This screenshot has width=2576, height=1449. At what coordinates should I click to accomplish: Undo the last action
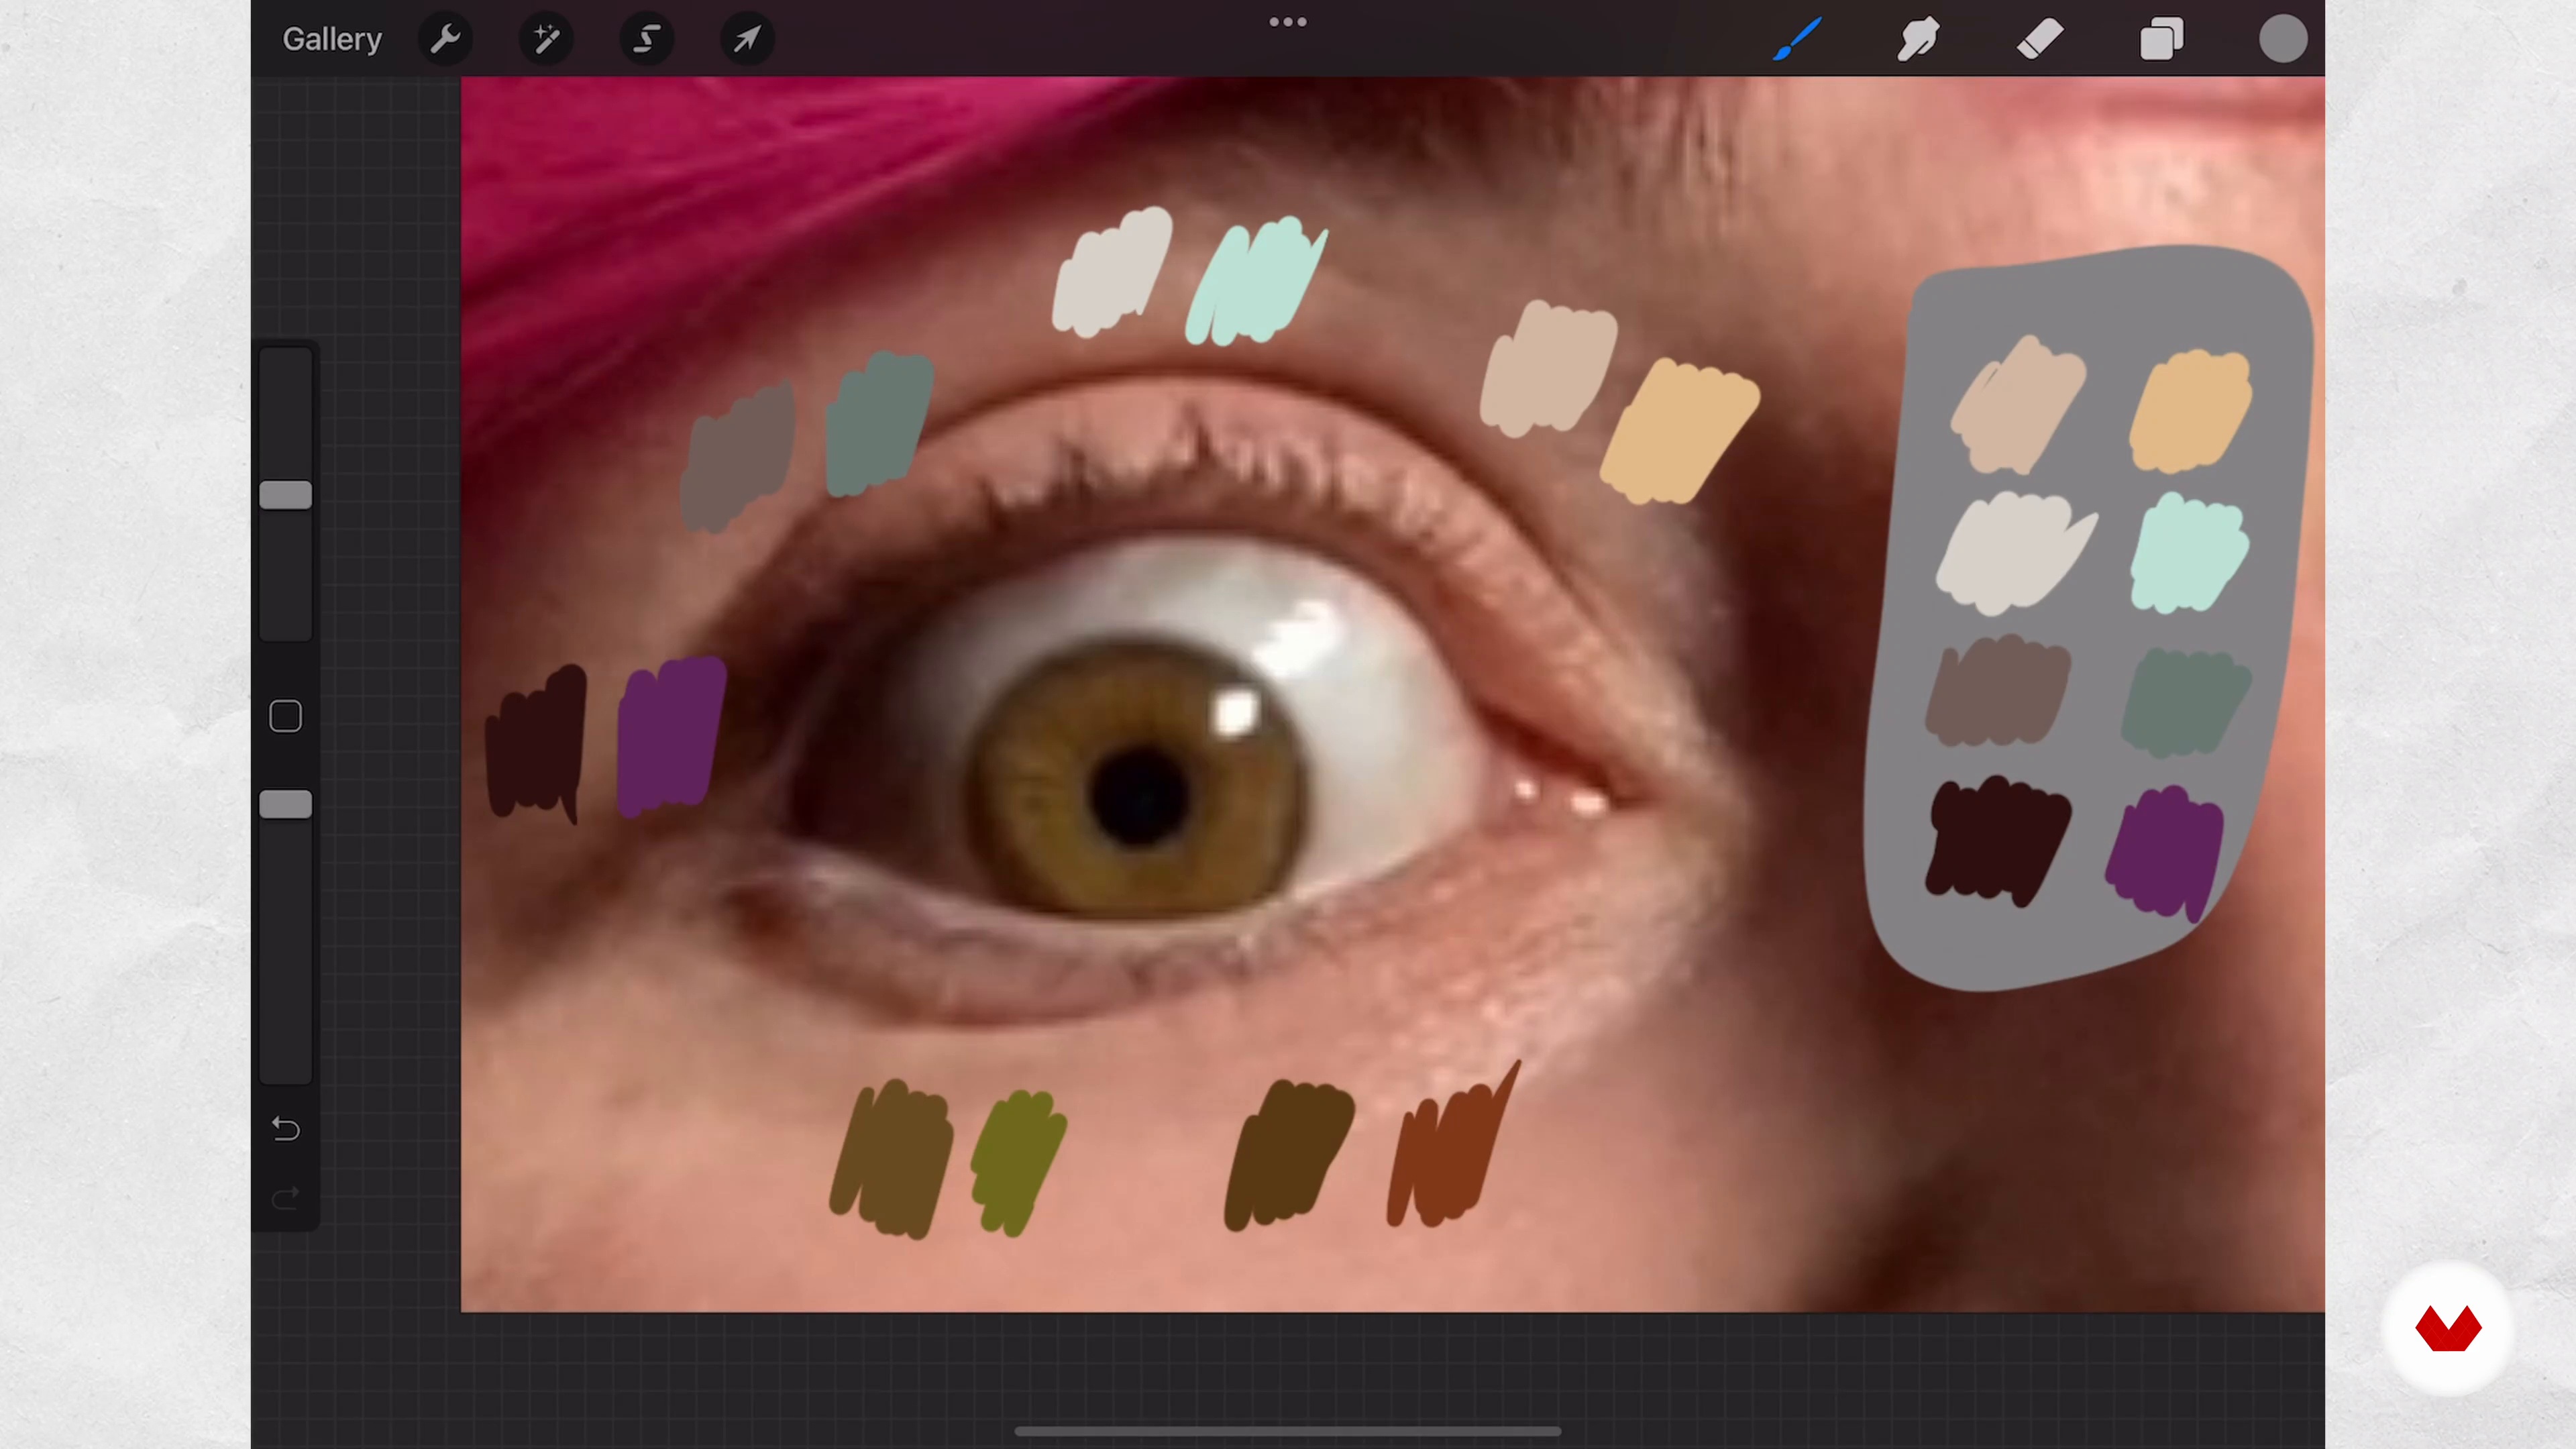(286, 1129)
